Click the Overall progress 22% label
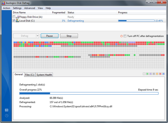 pos(31,90)
